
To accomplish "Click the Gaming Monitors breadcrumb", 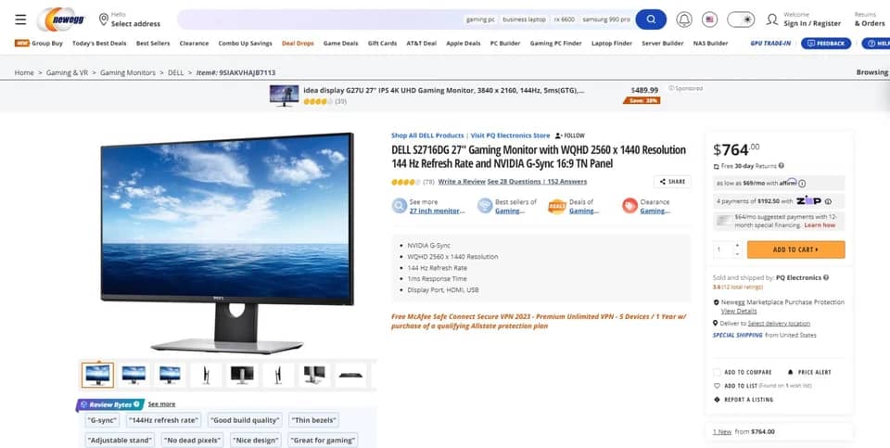I will [128, 72].
